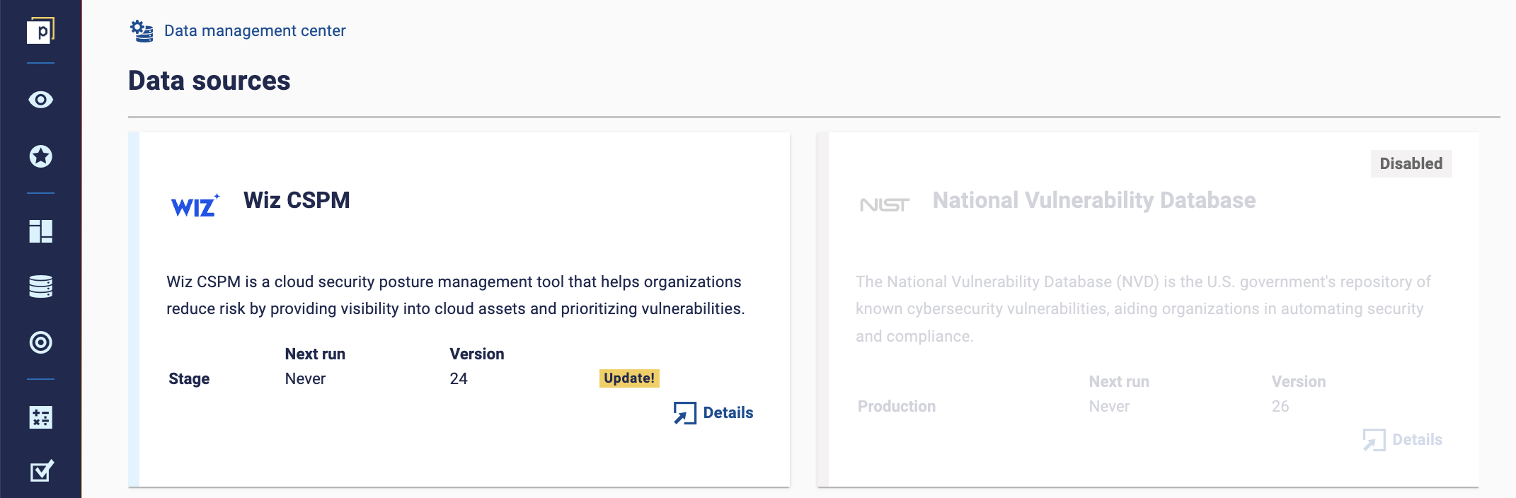
Task: Go to Data management center breadcrumb
Action: (255, 31)
